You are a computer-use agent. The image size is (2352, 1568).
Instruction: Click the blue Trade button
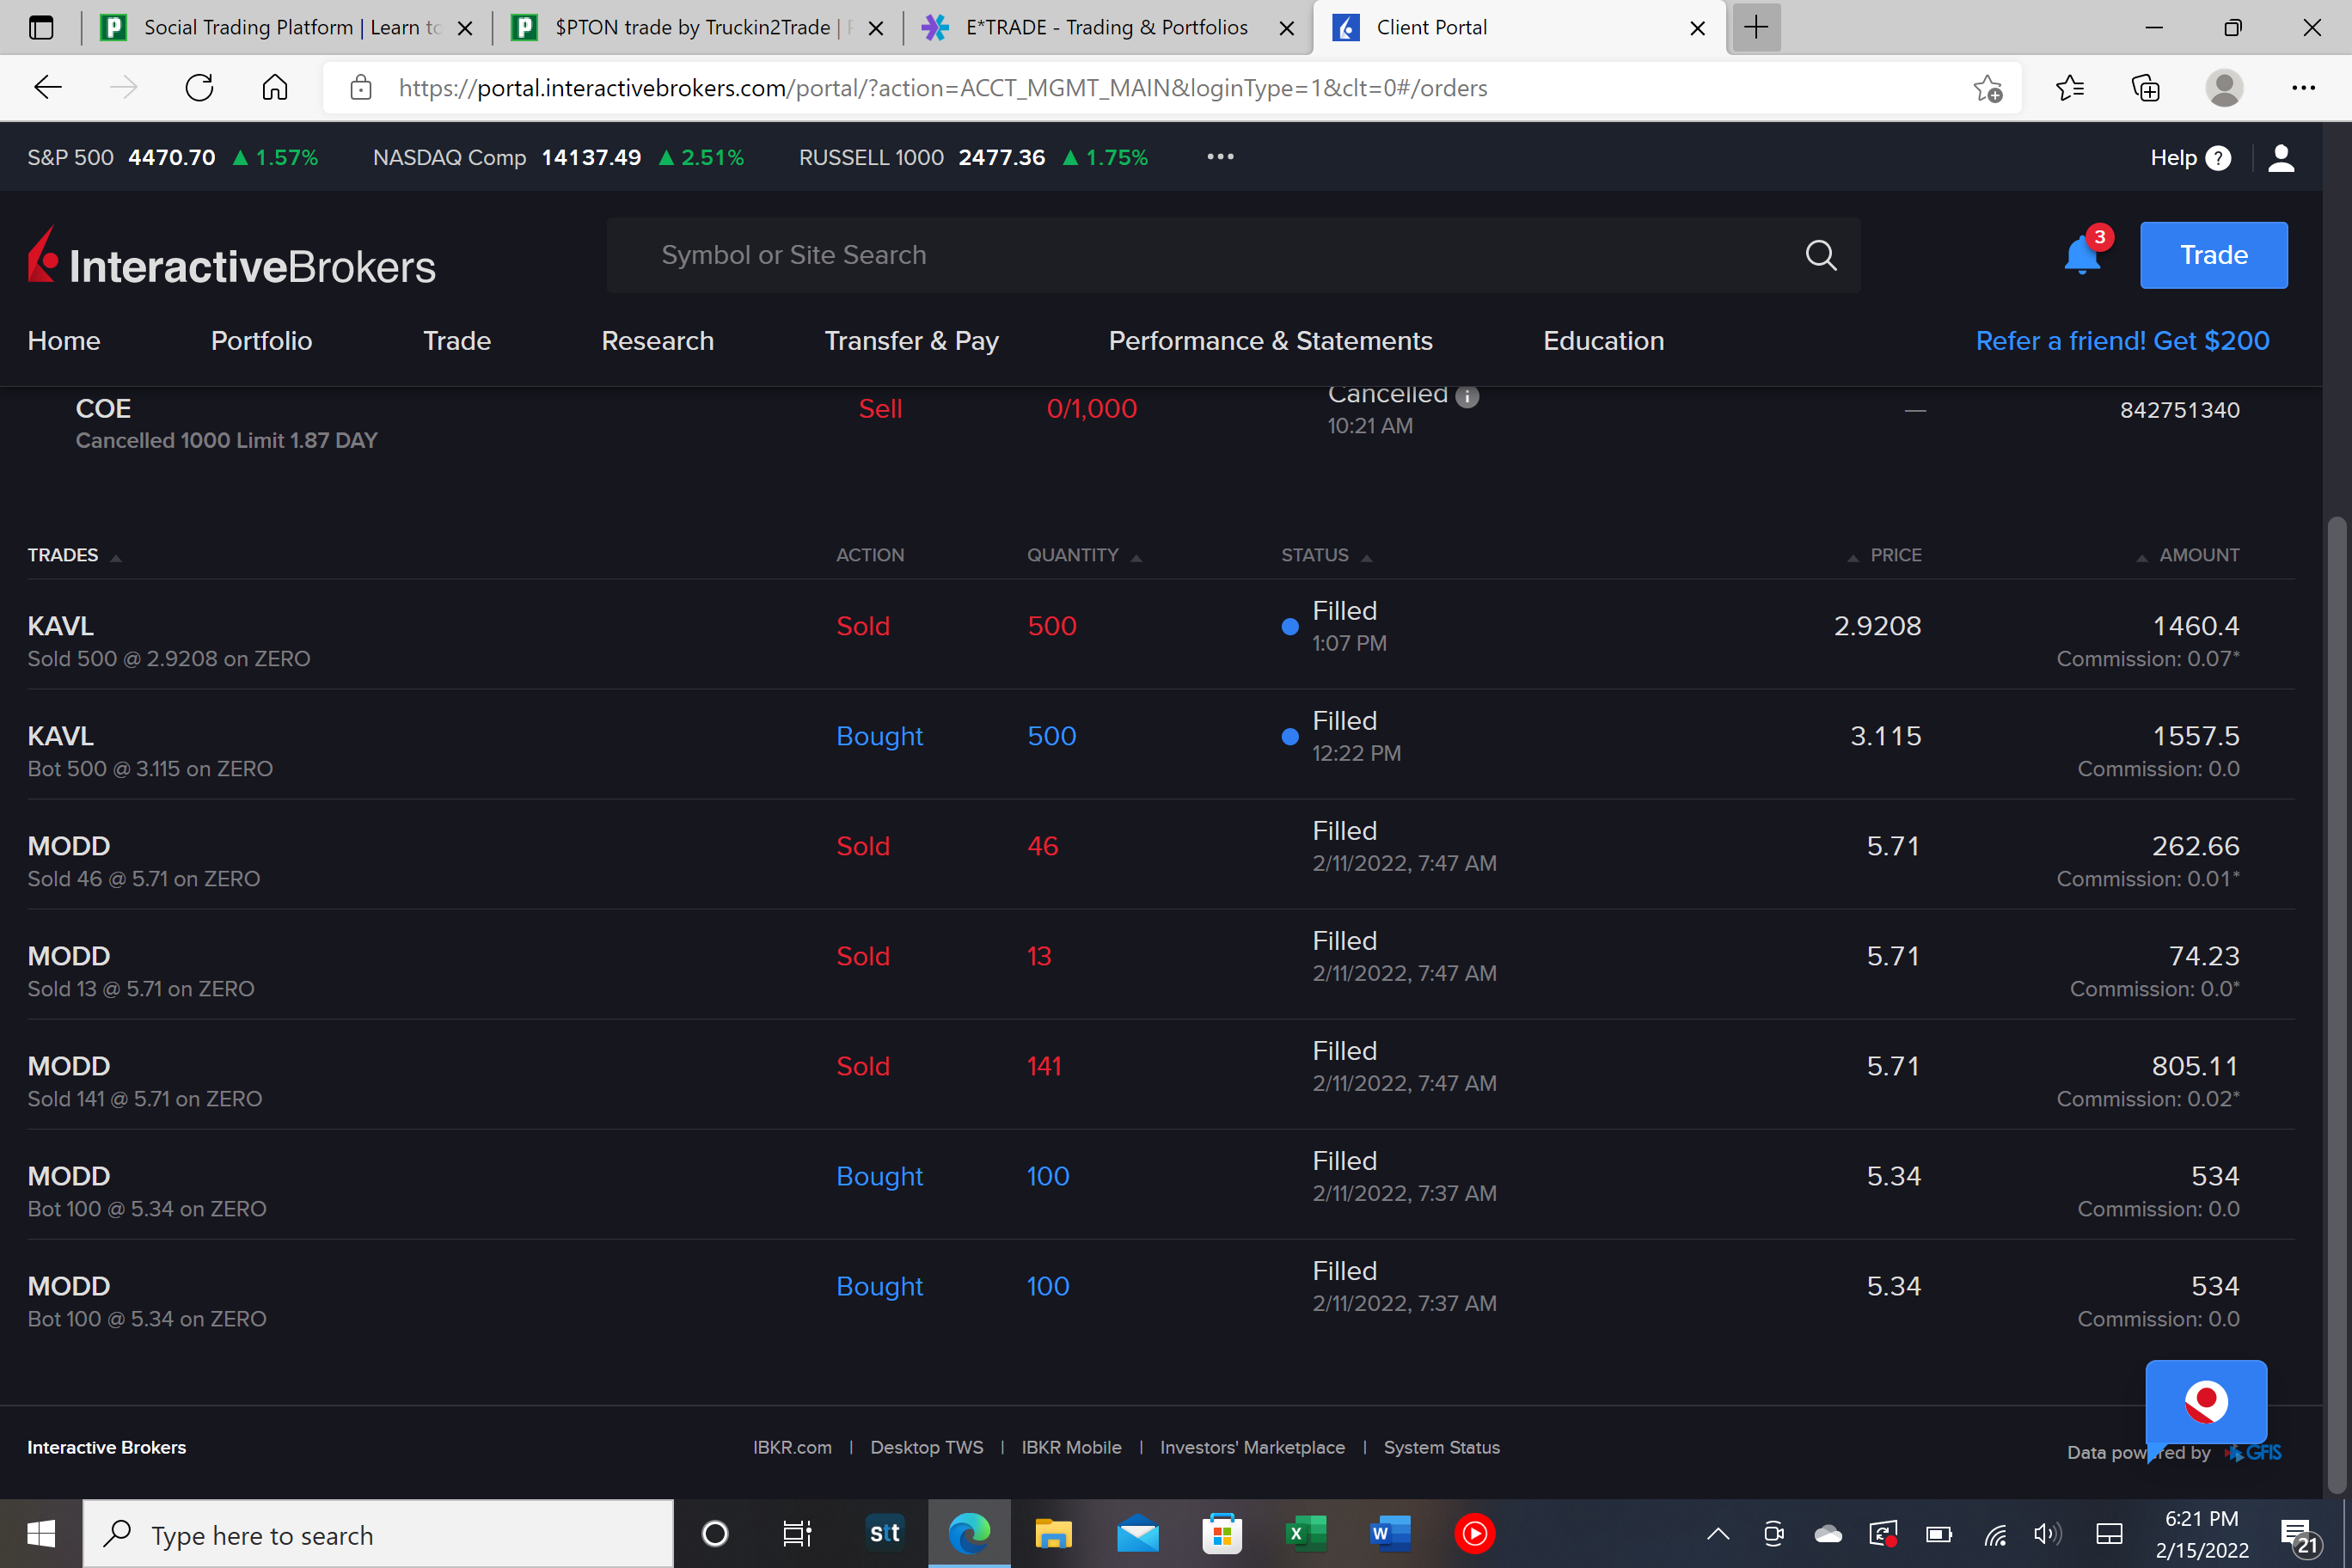[2213, 255]
